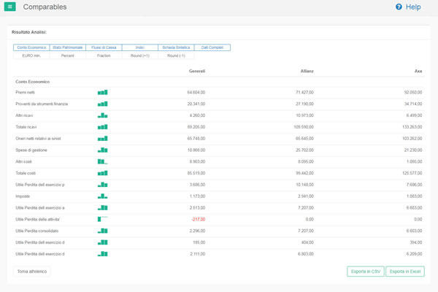
Task: Click the Generali Imposte value 1.173,00
Action: point(197,196)
